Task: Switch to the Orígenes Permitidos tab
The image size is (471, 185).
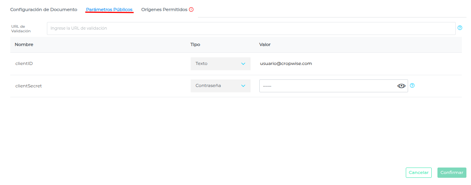Action: pos(164,9)
